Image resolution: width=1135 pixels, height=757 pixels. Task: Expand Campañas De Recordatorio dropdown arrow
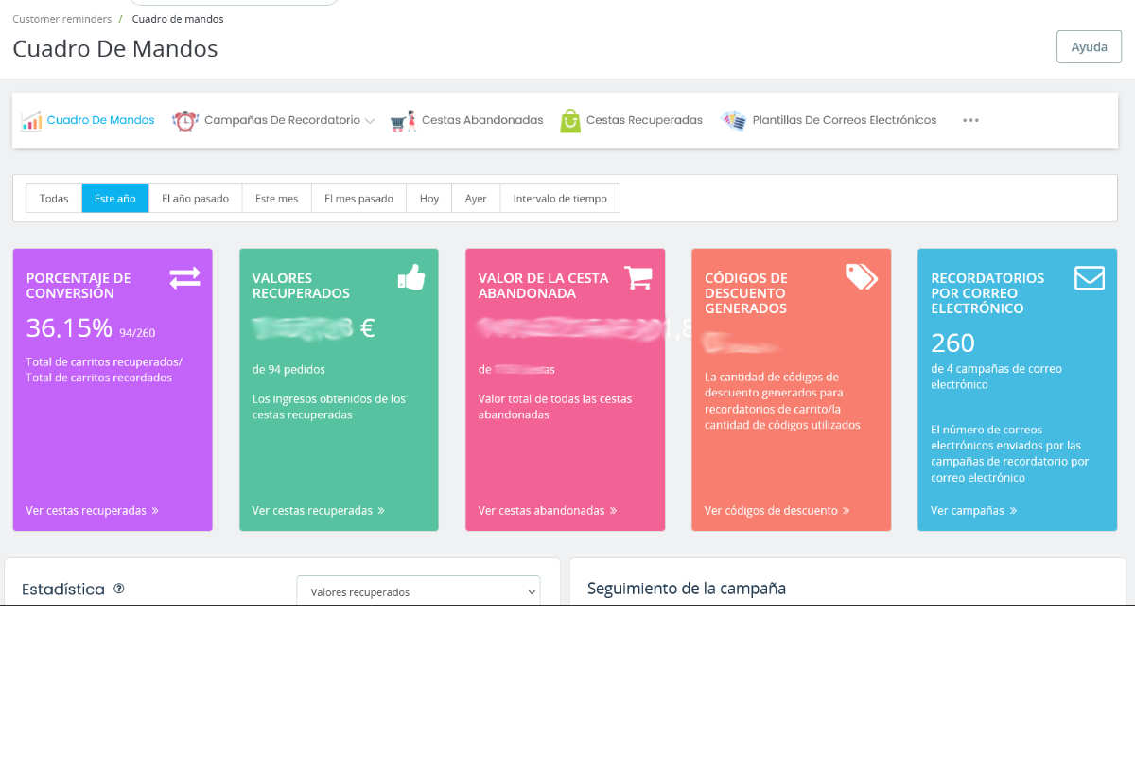click(370, 121)
